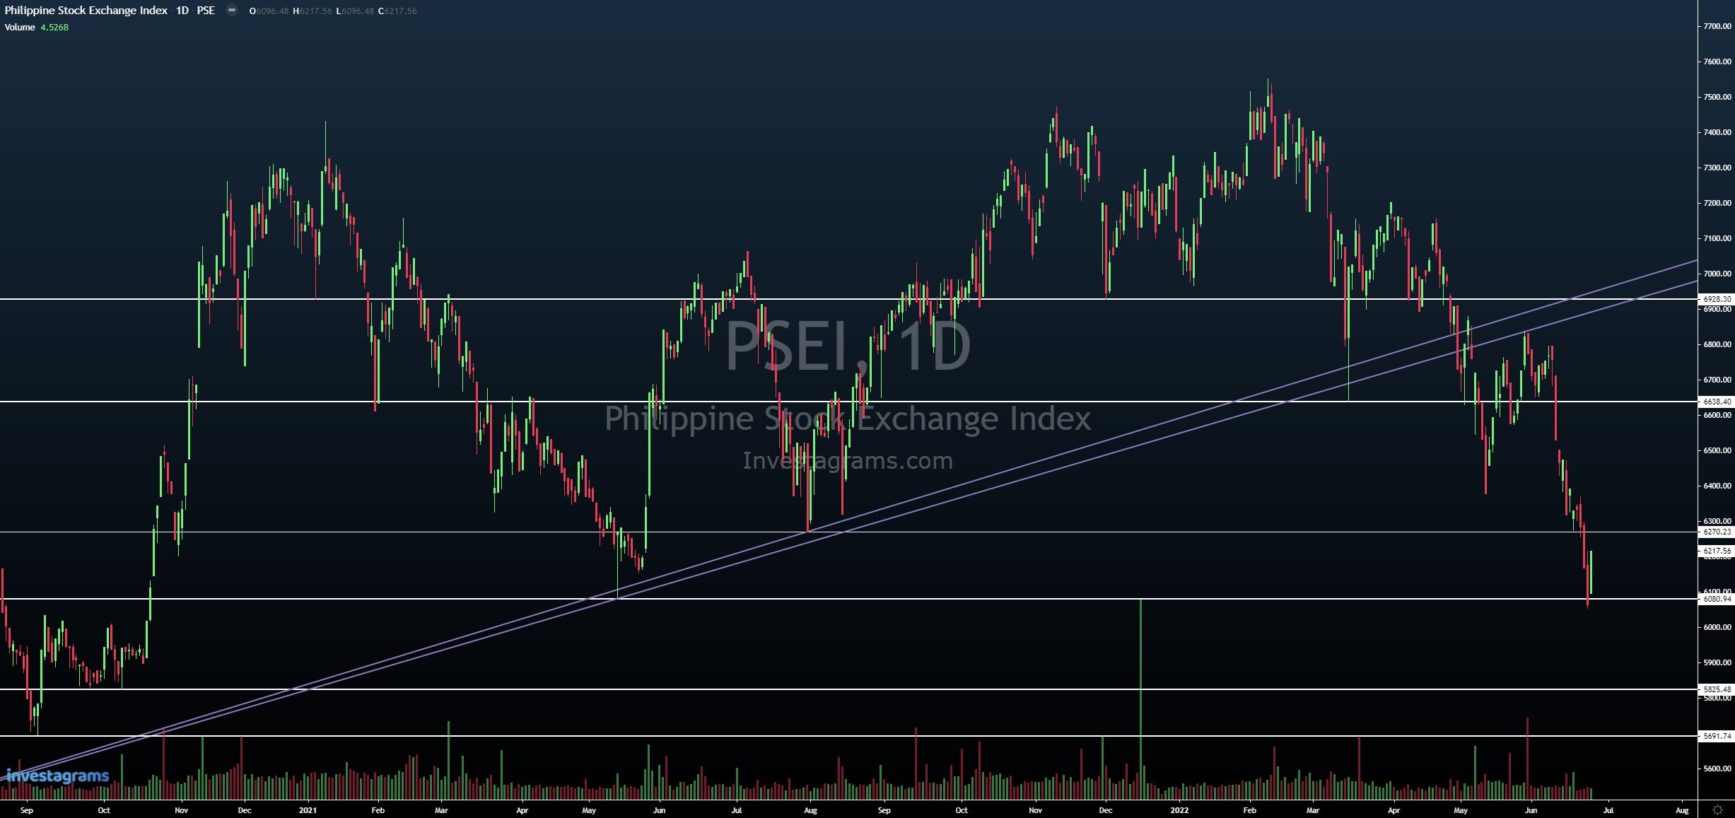Click the 2021 label on time axis
The image size is (1735, 818).
click(308, 810)
